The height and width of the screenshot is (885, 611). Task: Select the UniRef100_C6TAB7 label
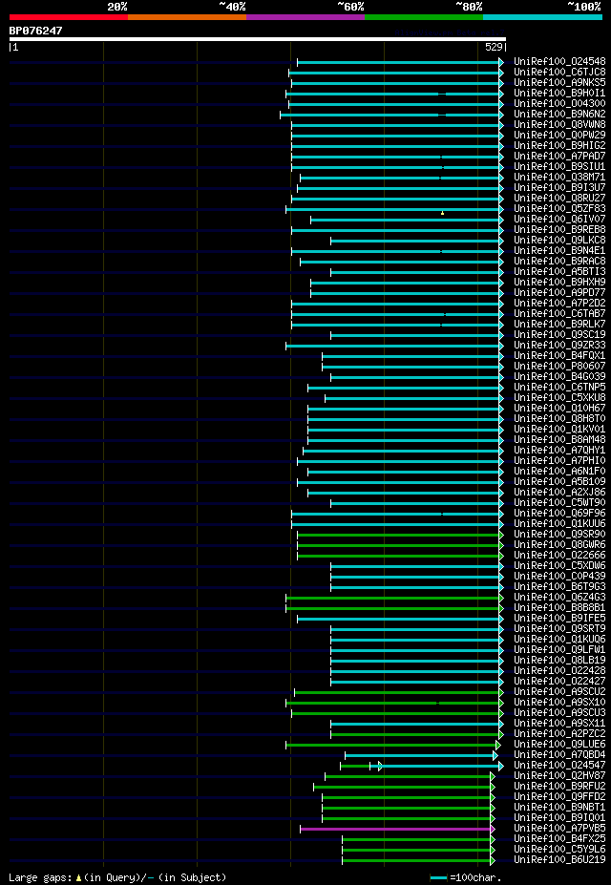(559, 314)
